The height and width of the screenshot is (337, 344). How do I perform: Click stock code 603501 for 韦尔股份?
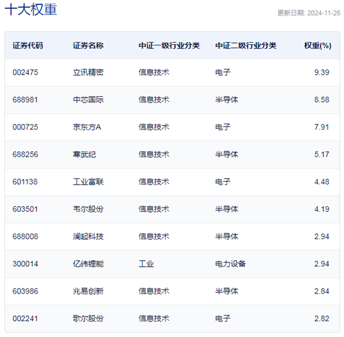pyautogui.click(x=25, y=209)
